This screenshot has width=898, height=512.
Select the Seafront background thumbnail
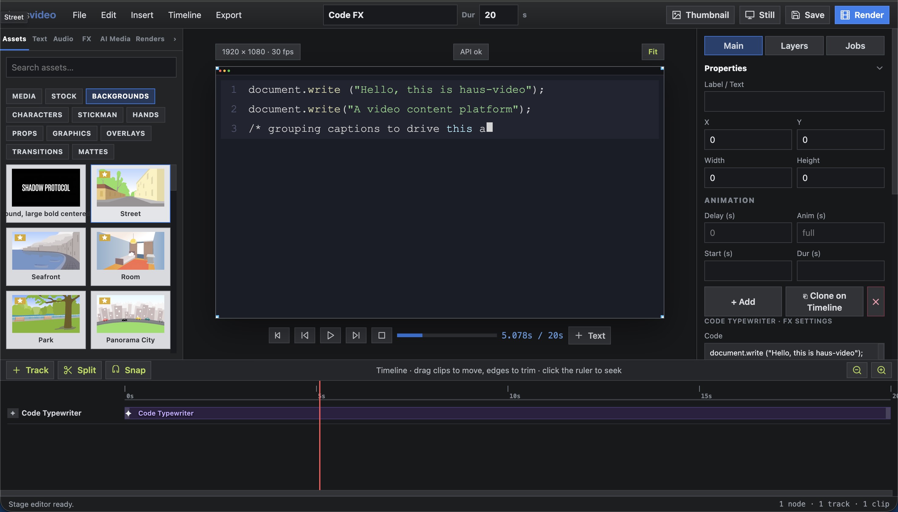pos(46,257)
